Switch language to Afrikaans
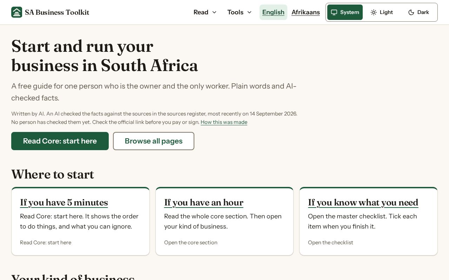The height and width of the screenshot is (280, 449). pos(306,12)
